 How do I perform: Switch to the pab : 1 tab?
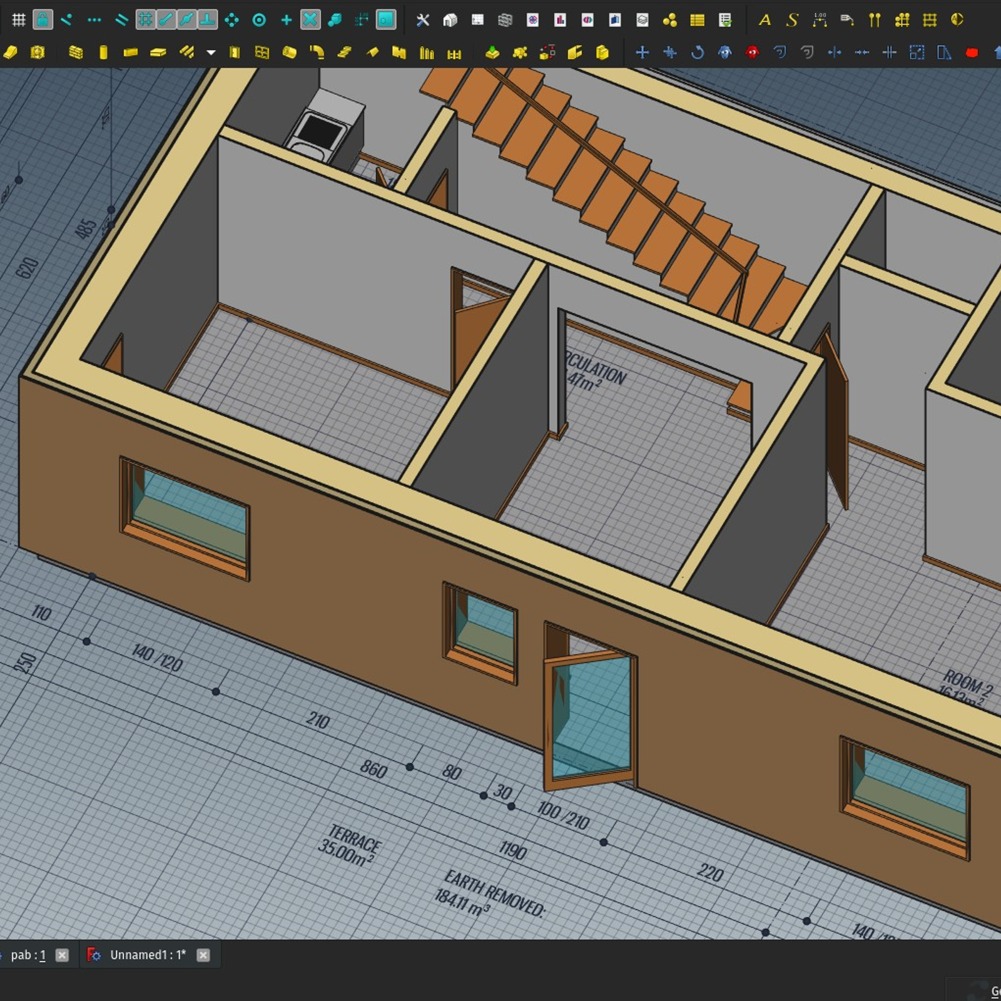pyautogui.click(x=28, y=955)
